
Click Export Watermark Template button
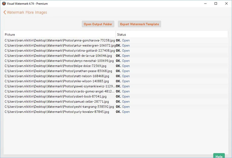pyautogui.click(x=139, y=24)
